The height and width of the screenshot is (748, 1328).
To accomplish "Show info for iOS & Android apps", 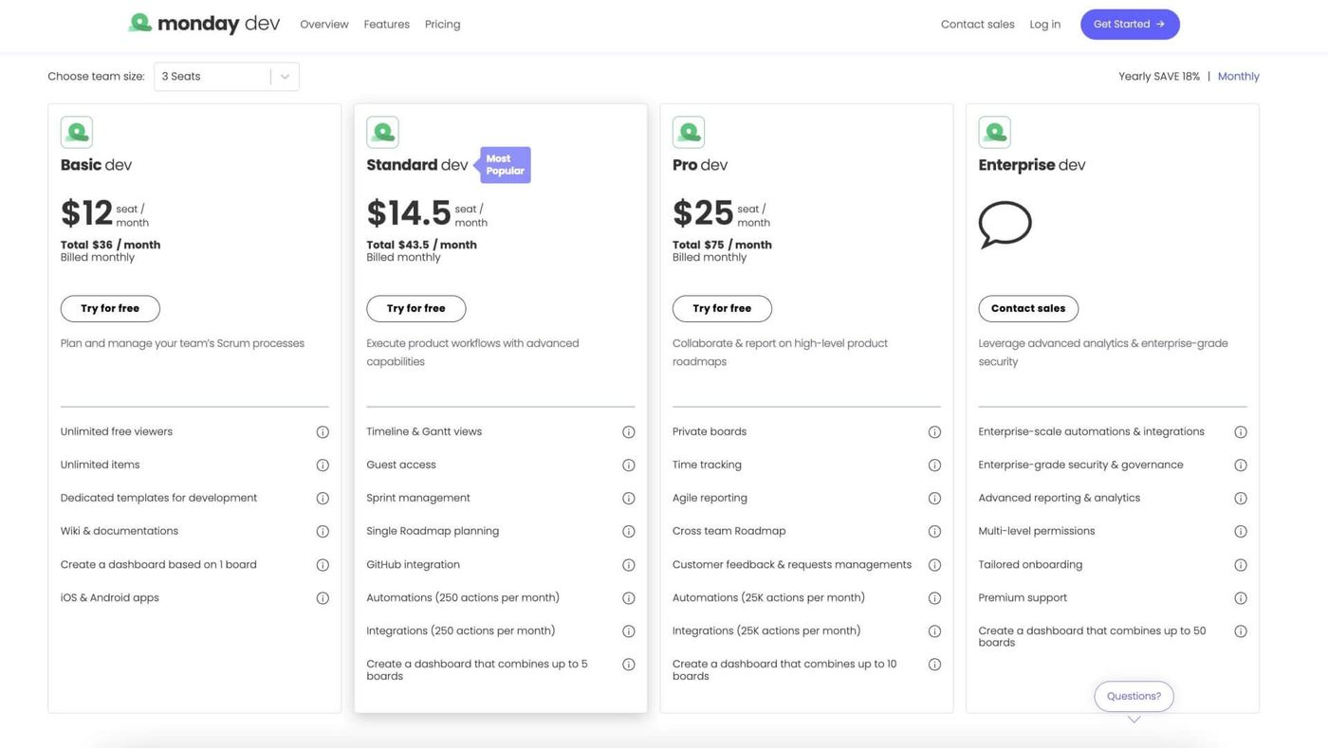I will (x=323, y=598).
